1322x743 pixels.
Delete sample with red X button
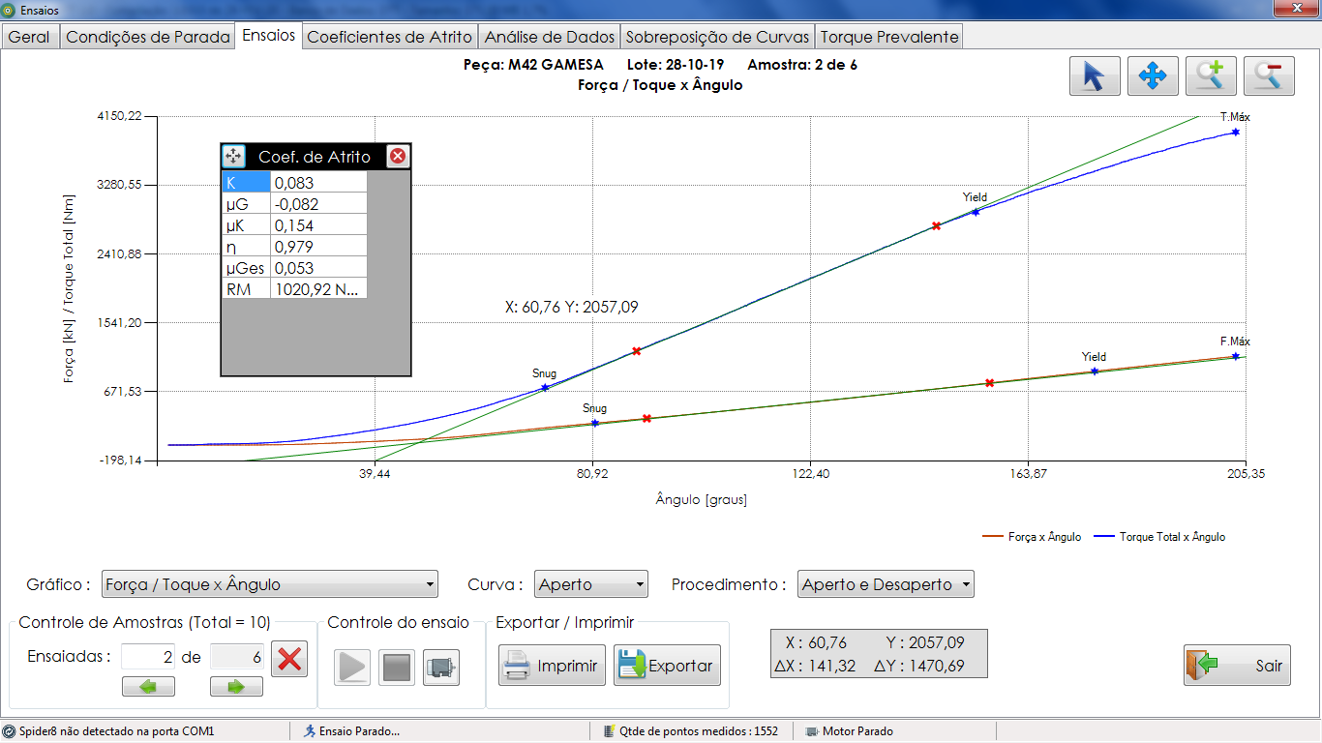pyautogui.click(x=289, y=659)
